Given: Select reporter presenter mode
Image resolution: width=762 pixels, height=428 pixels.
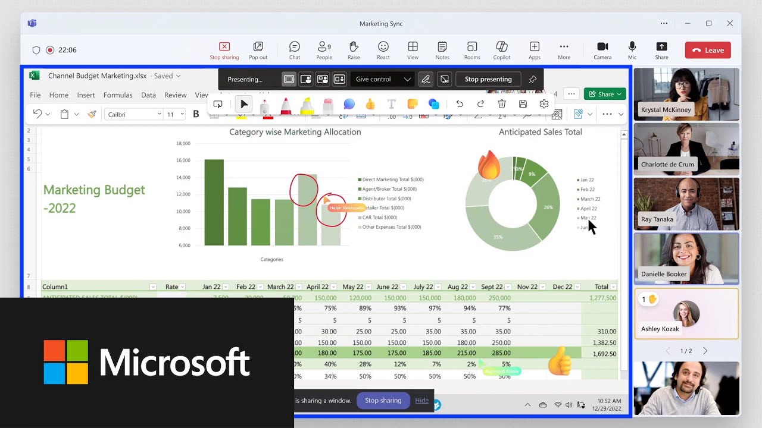Looking at the screenshot, I should click(x=339, y=79).
